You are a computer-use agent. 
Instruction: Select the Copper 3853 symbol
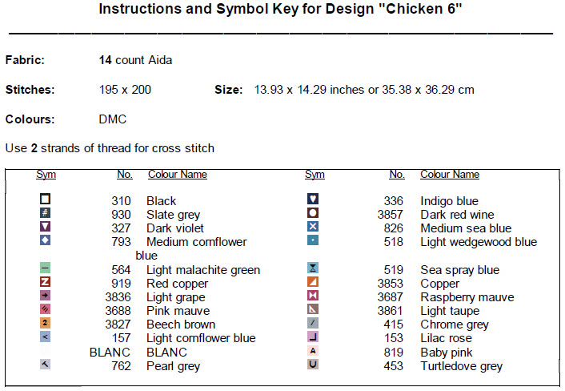(314, 282)
